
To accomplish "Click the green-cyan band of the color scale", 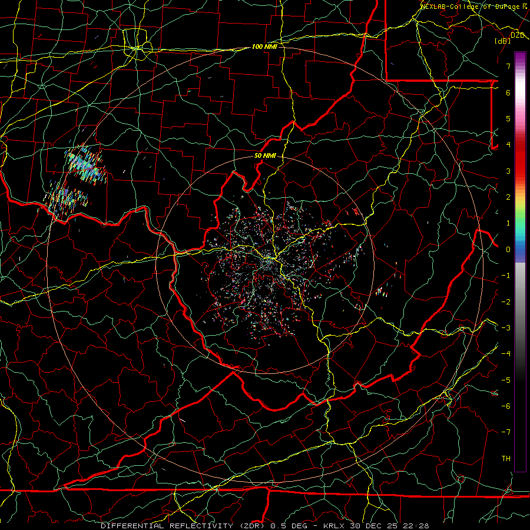I will click(x=520, y=227).
